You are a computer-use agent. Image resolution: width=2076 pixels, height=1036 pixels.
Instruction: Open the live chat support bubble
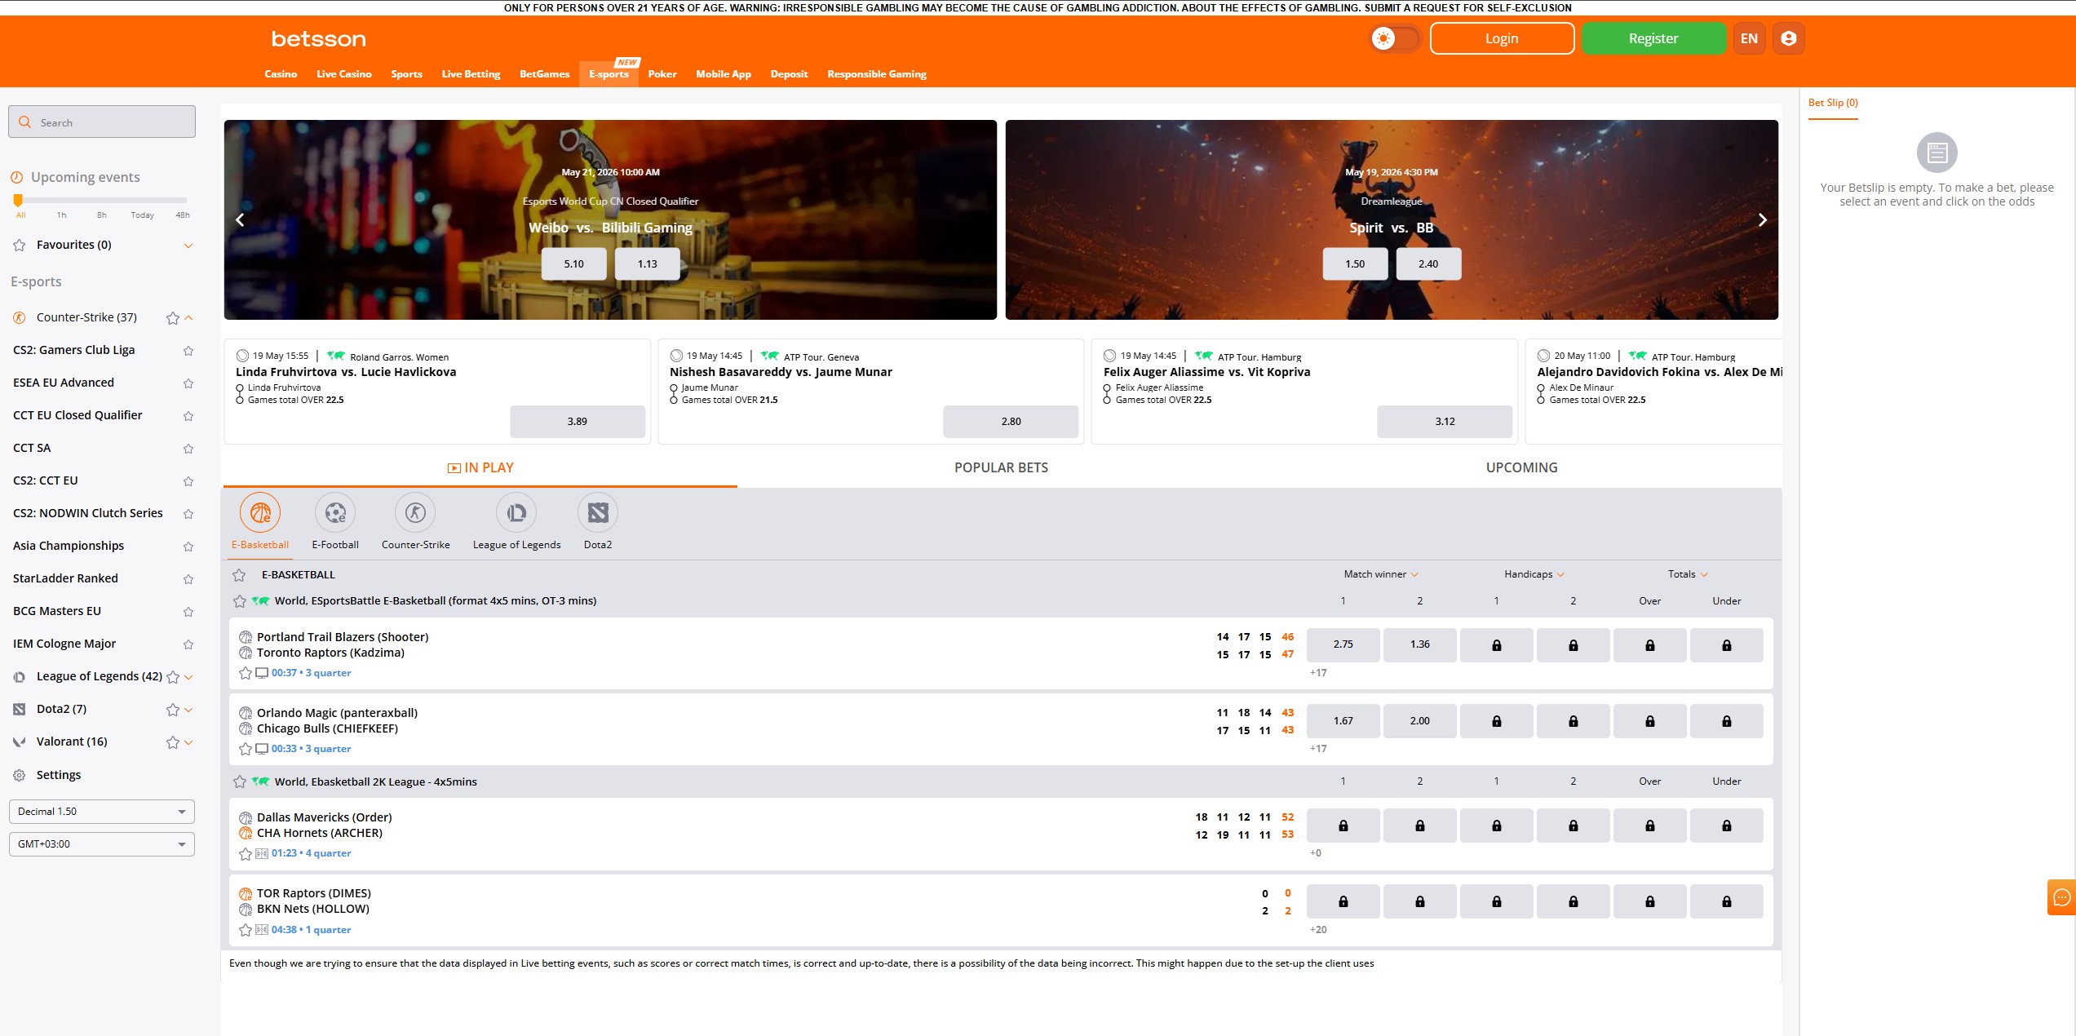(x=2061, y=897)
